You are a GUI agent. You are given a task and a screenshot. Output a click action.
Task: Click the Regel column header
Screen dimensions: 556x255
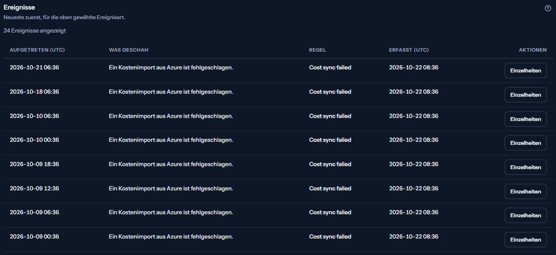click(x=317, y=50)
